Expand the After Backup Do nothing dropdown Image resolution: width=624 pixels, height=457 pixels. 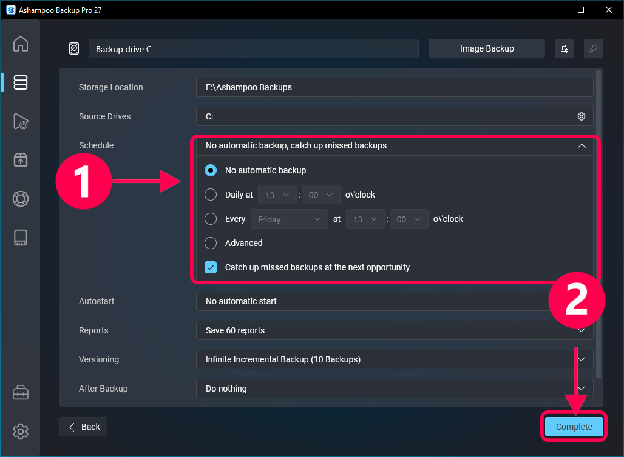(x=395, y=389)
